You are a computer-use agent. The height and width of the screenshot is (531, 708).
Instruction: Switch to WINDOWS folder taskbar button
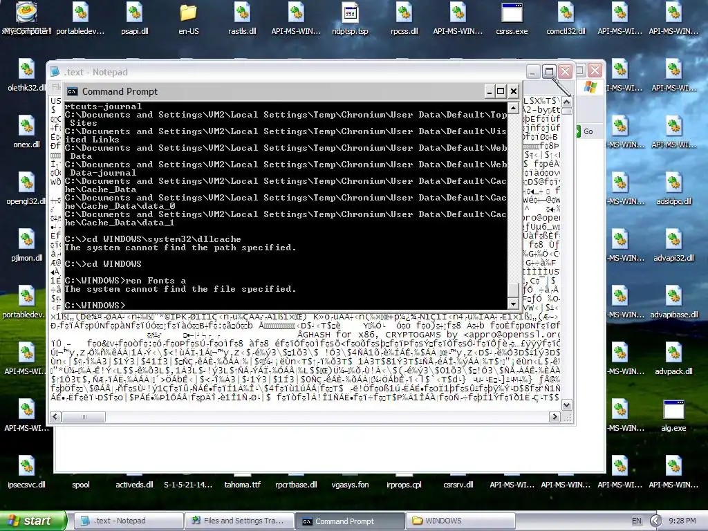[x=460, y=521]
